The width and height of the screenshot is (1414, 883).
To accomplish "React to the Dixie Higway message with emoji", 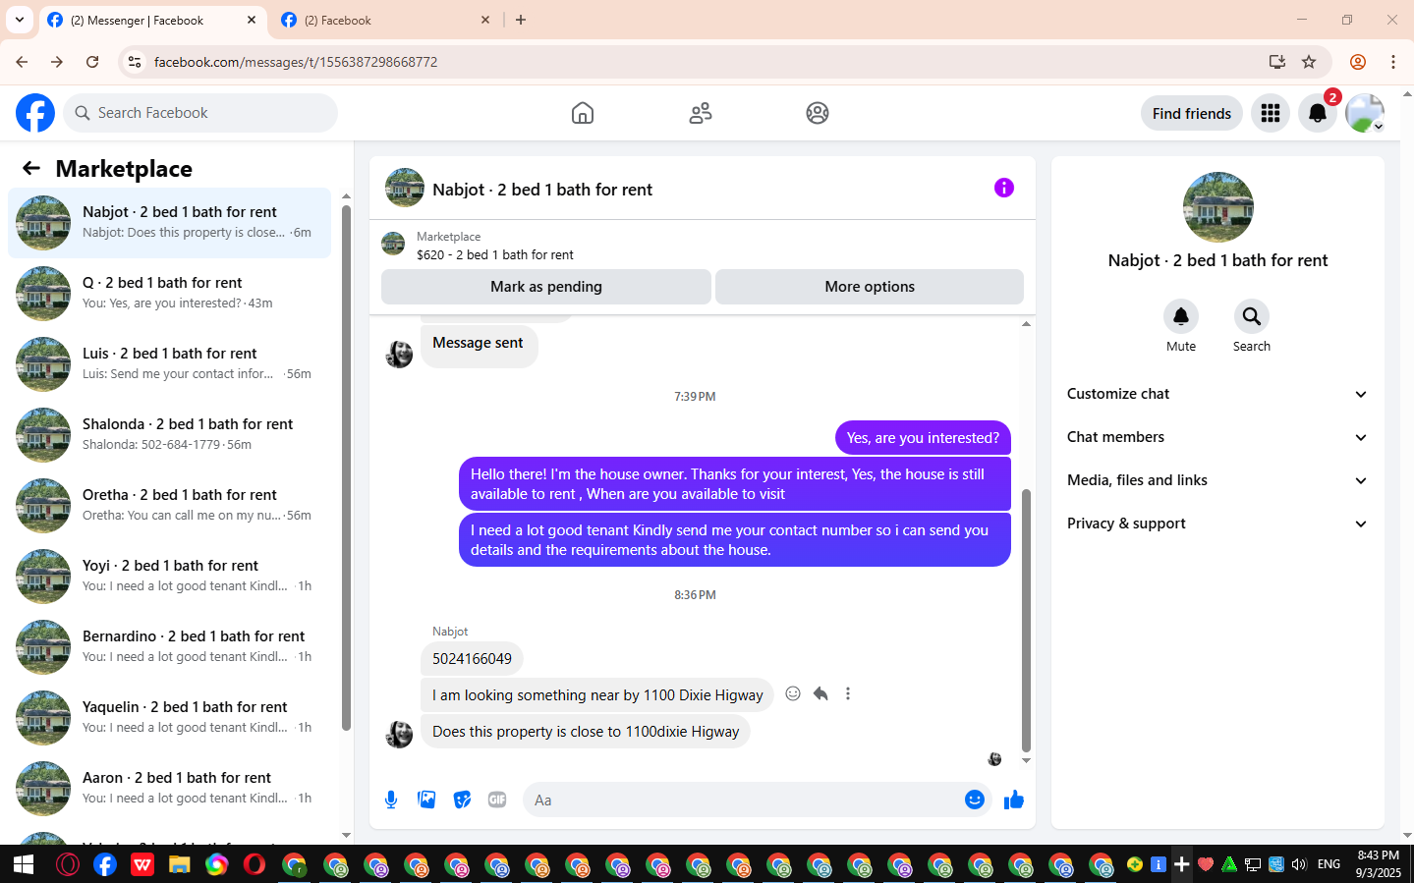I will tap(793, 693).
